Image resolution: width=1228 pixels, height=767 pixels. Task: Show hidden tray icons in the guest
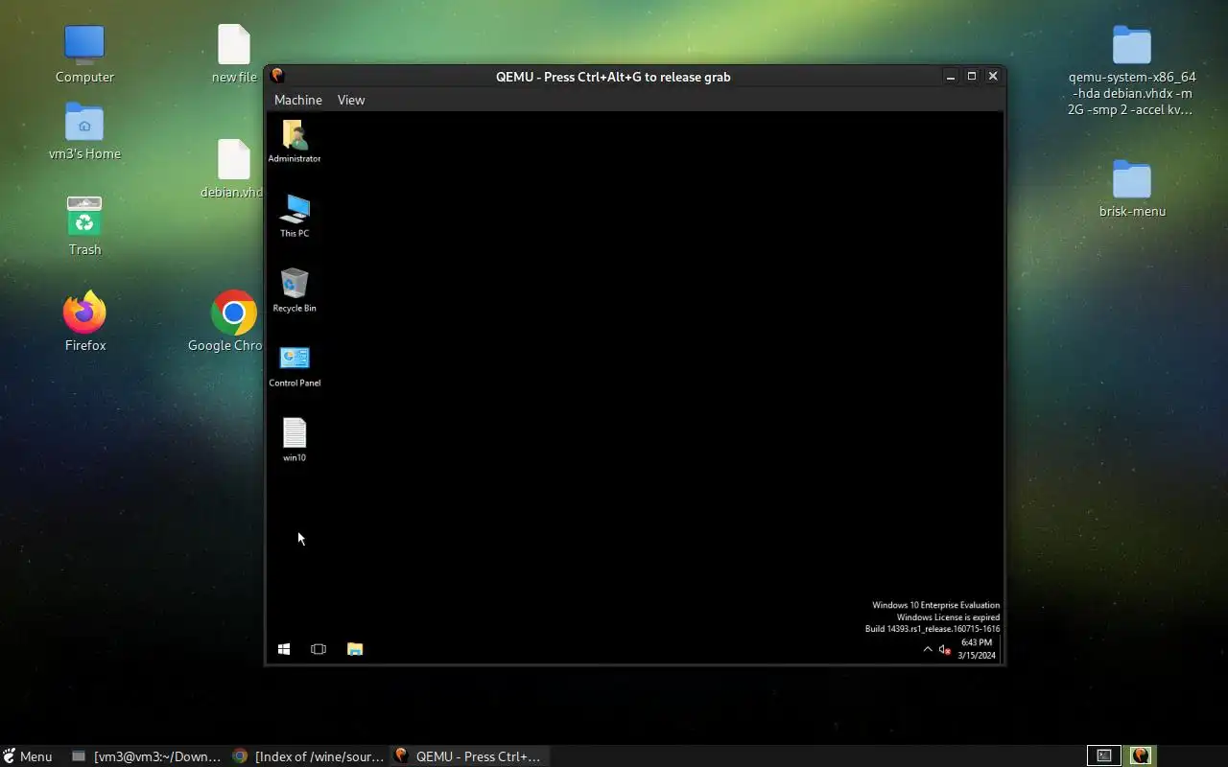[x=928, y=649]
